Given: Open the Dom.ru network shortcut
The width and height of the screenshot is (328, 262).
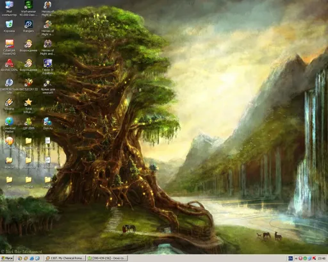Looking at the screenshot, I should tap(47, 124).
